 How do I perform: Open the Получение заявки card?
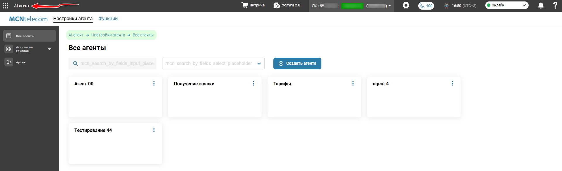click(x=215, y=97)
